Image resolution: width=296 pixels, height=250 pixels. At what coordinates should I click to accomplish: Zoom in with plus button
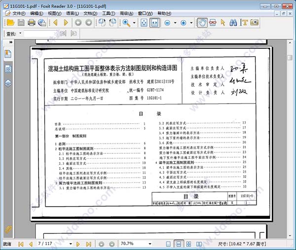[184, 23]
